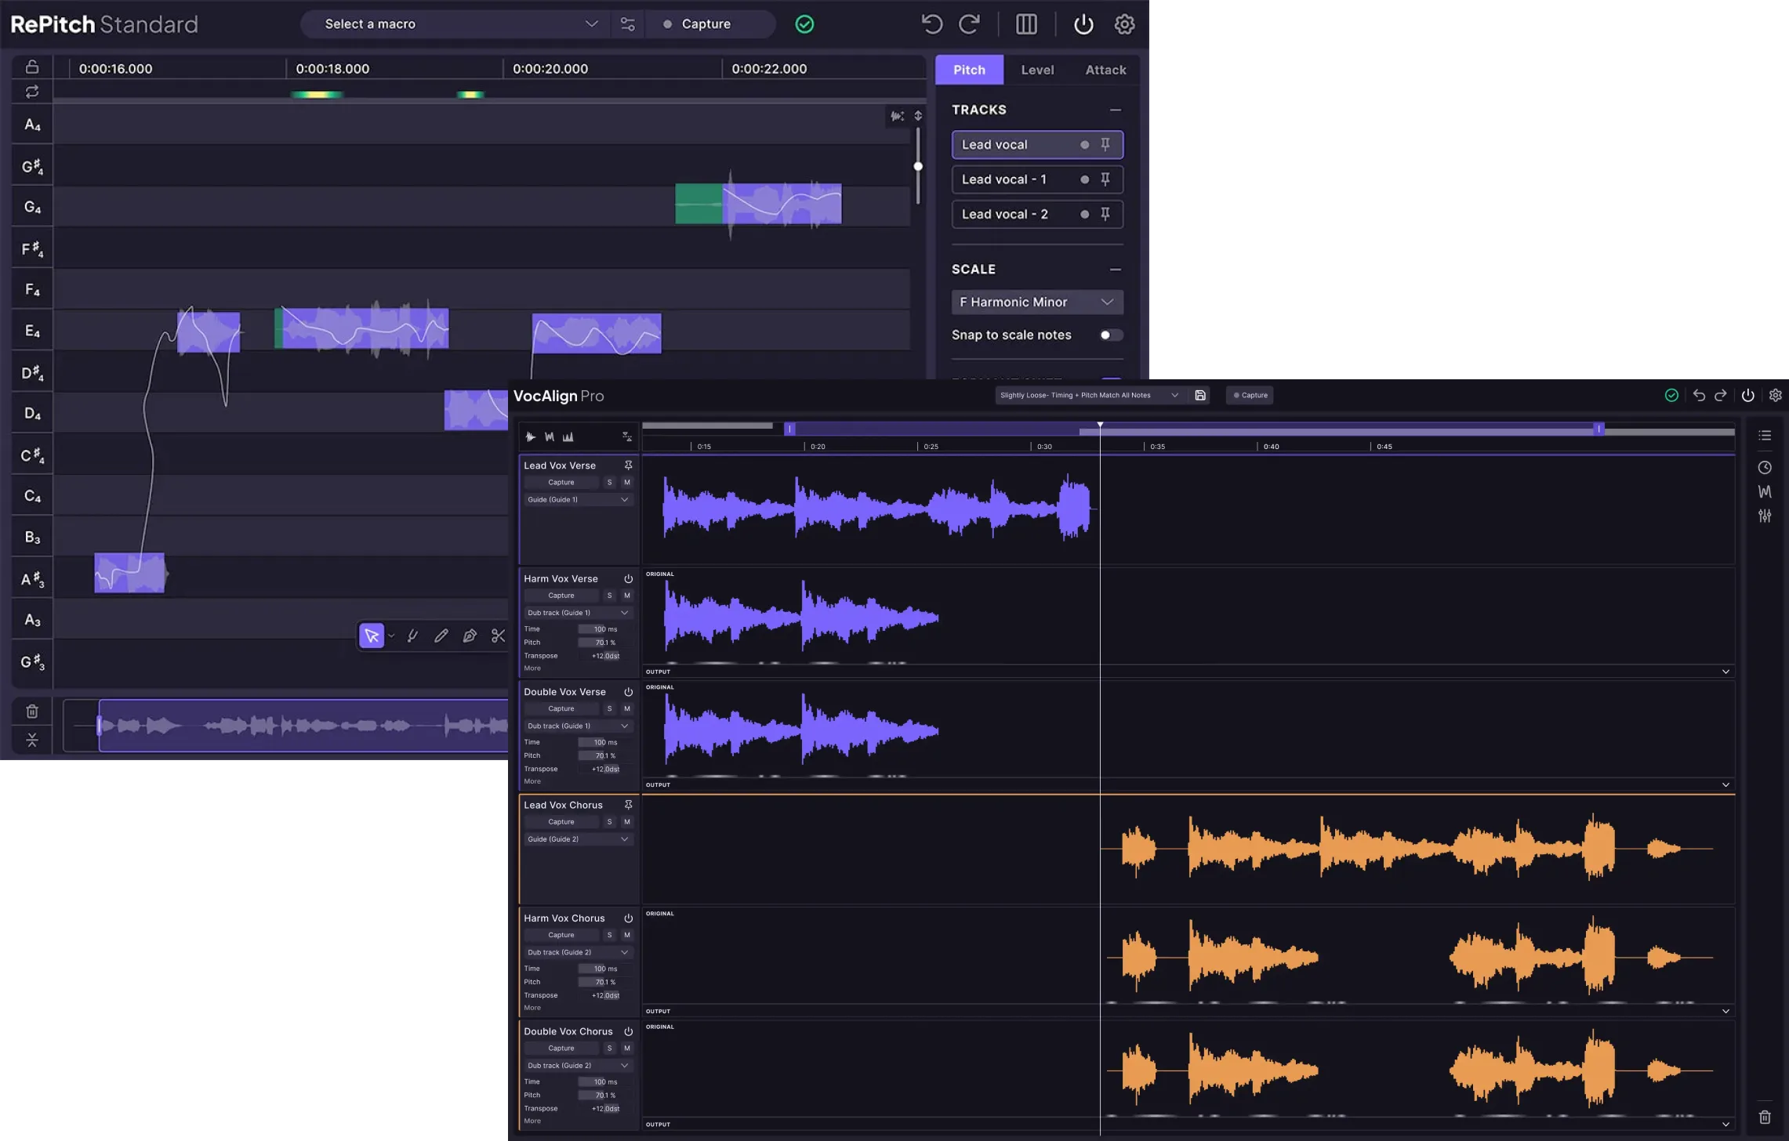The image size is (1789, 1141).
Task: Open the RePitch settings gear
Action: point(1124,24)
